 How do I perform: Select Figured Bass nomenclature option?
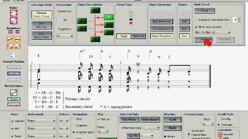click(x=189, y=135)
